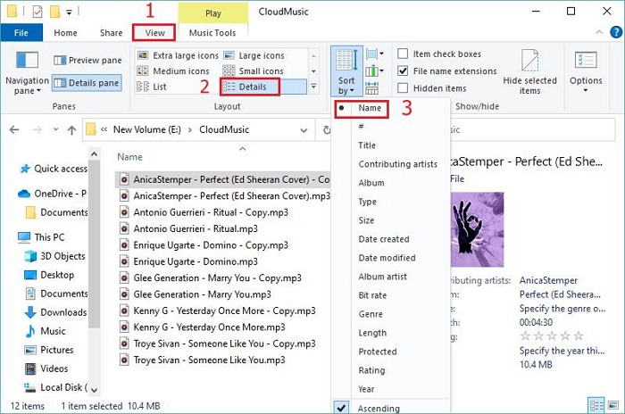
Task: Choose Large icons layout
Action: click(254, 55)
